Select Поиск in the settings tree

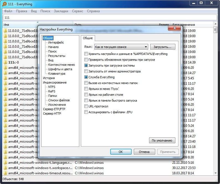coord(52,51)
